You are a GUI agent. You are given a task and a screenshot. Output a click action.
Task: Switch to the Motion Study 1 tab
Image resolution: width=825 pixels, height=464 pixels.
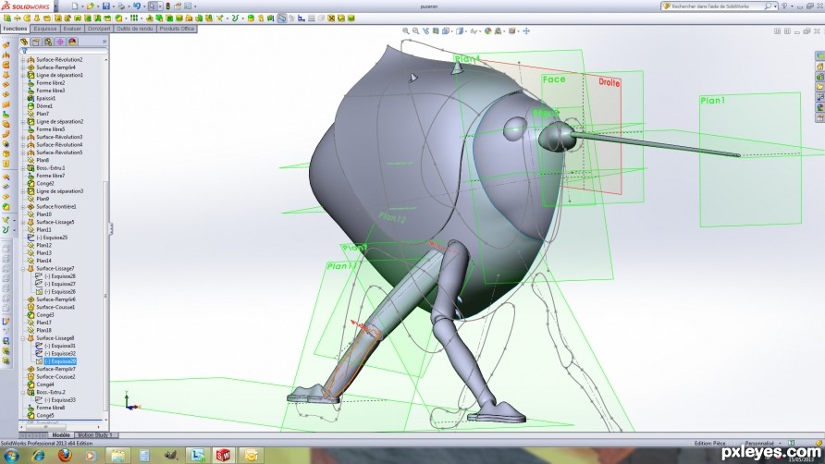point(95,435)
